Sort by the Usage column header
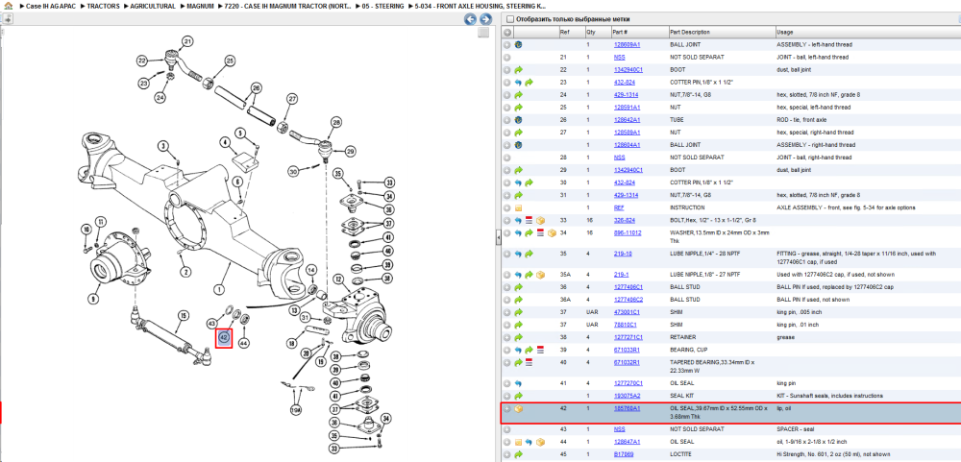Image resolution: width=961 pixels, height=462 pixels. 867,32
